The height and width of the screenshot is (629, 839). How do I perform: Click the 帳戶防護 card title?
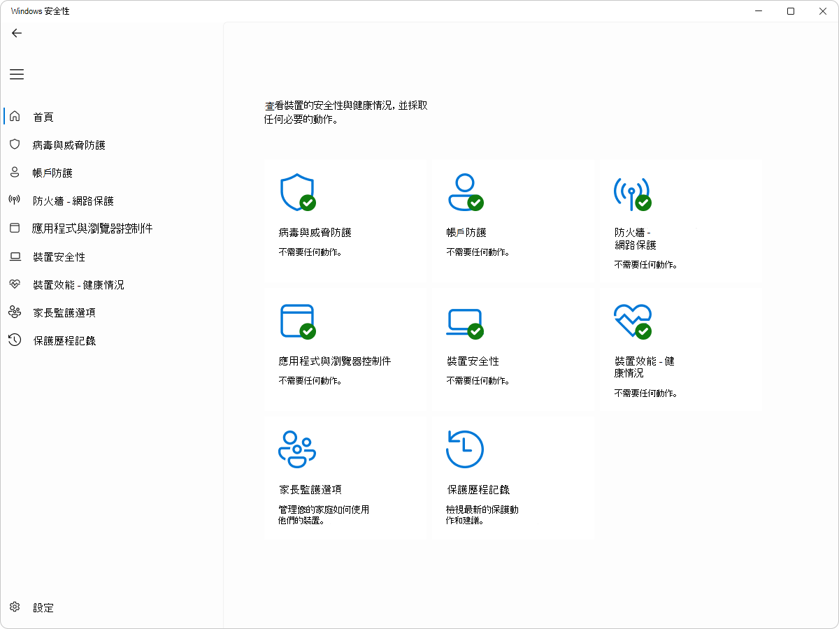click(466, 233)
